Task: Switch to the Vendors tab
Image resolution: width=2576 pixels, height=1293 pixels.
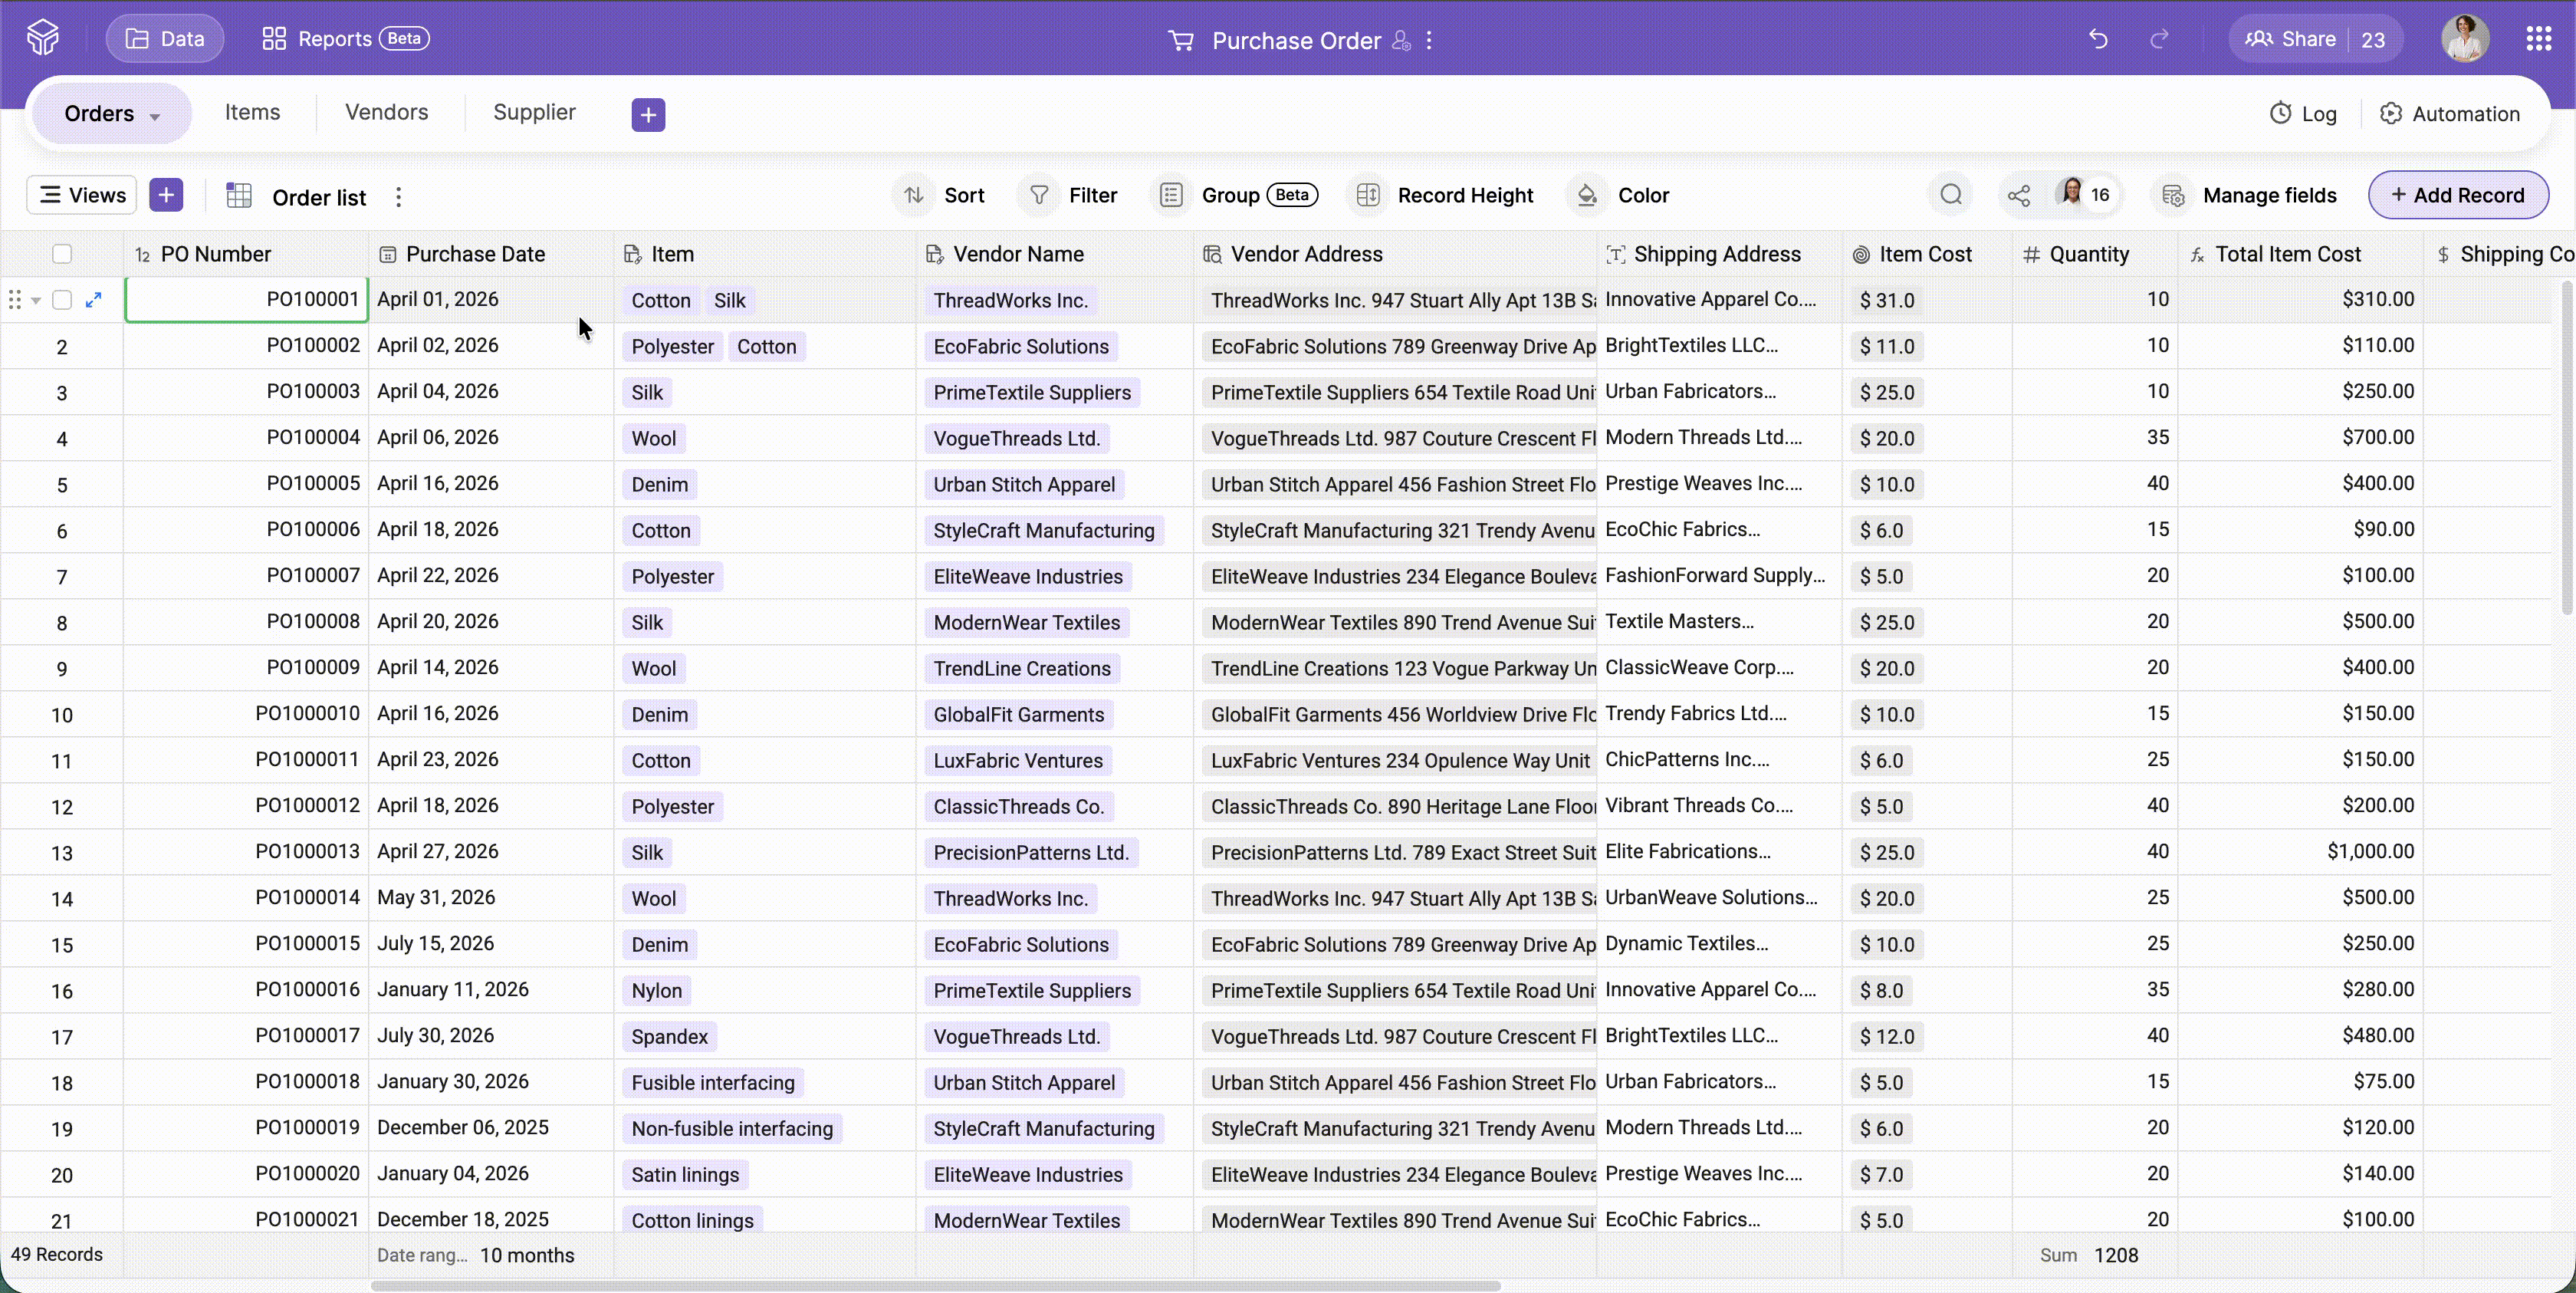Action: pos(387,112)
